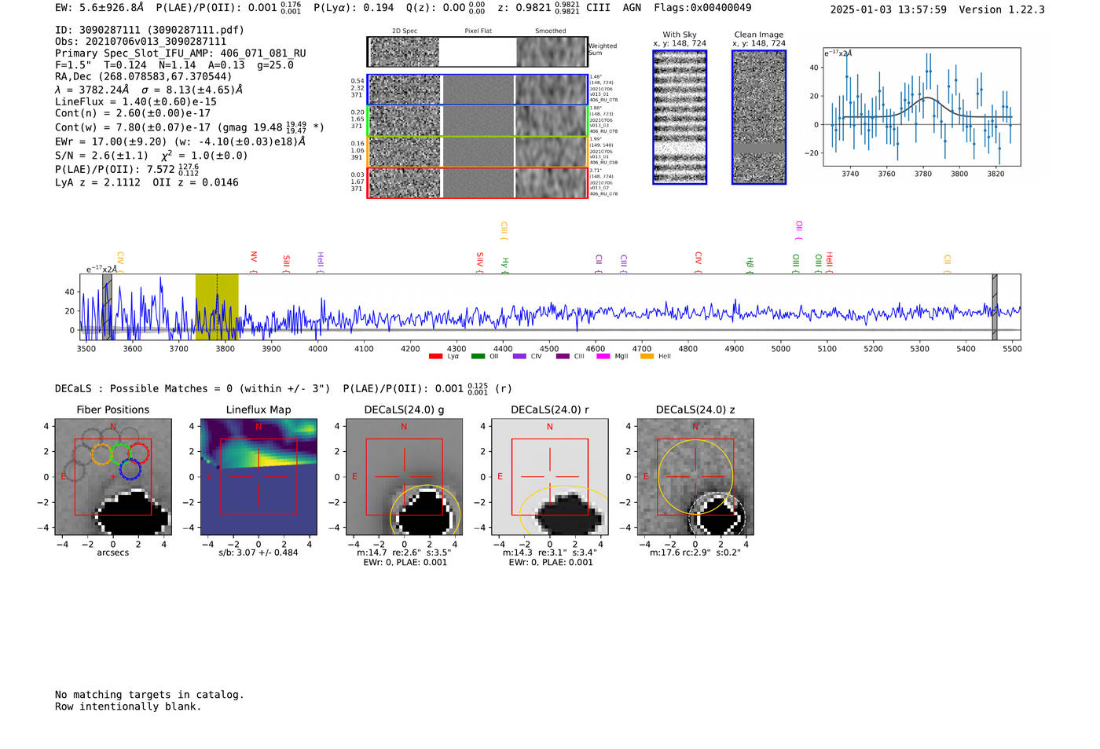Open the Fiber Positions thumbnail
The image size is (1100, 749).
point(113,477)
